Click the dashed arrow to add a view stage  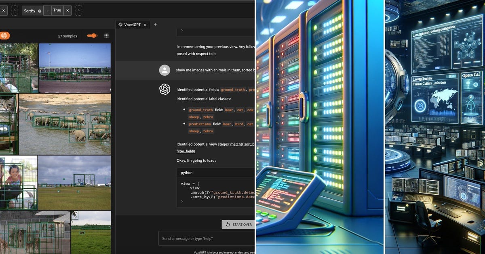[15, 10]
